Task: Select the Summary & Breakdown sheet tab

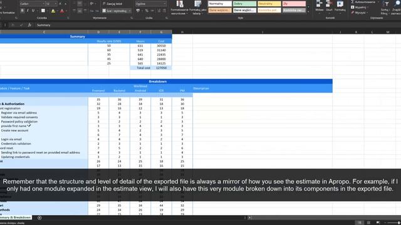Action: click(16, 217)
